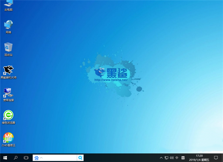Viewport: 223px width, 162px height.
Task: Click the Baidu paw icon in search bar
Action: click(x=37, y=158)
